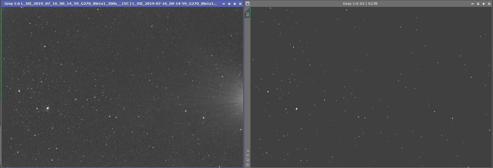Click the concentric circle icon in S2 sidebar
The width and height of the screenshot is (493, 168).
247,165
